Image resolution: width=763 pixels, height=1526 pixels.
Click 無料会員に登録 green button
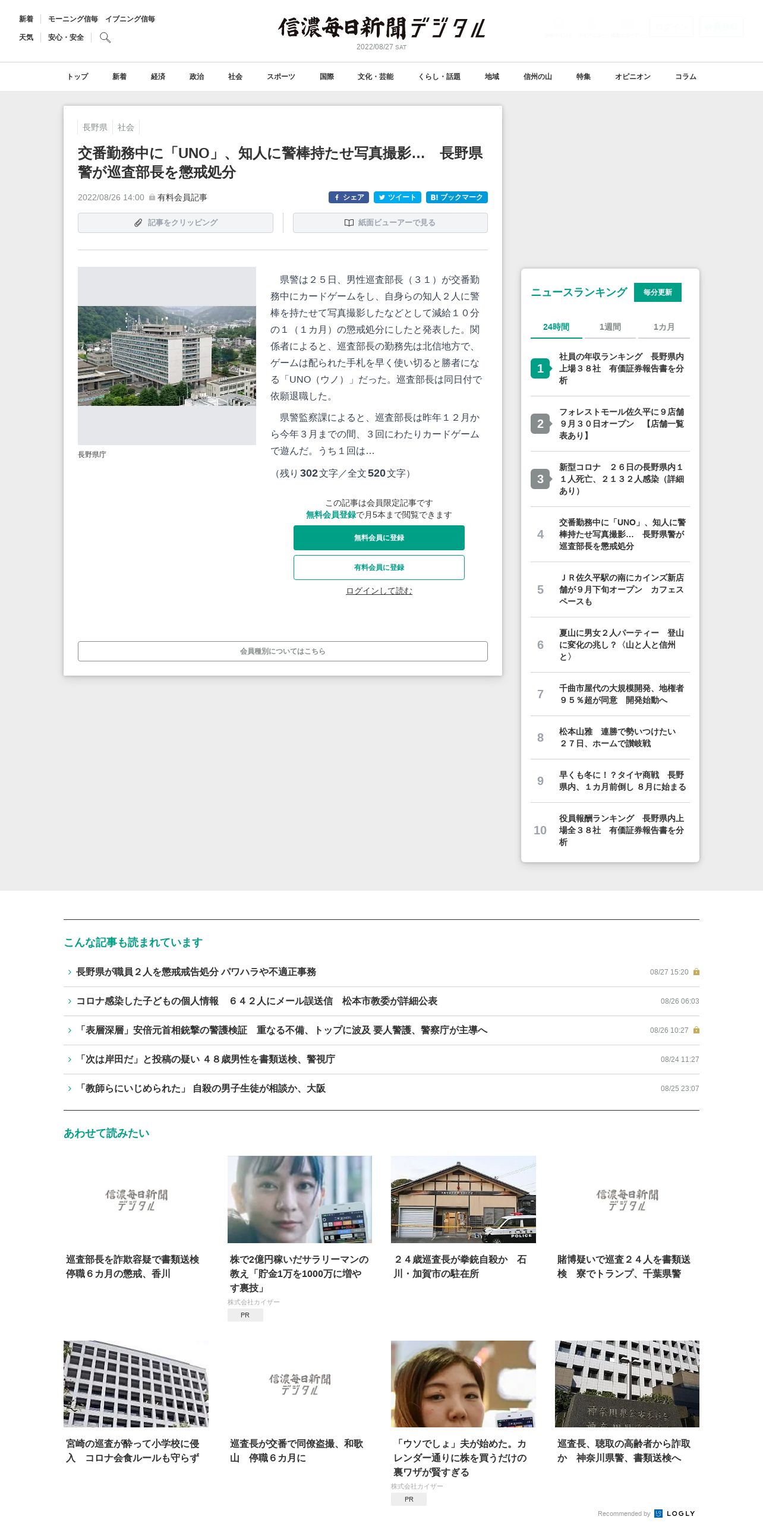pyautogui.click(x=379, y=538)
